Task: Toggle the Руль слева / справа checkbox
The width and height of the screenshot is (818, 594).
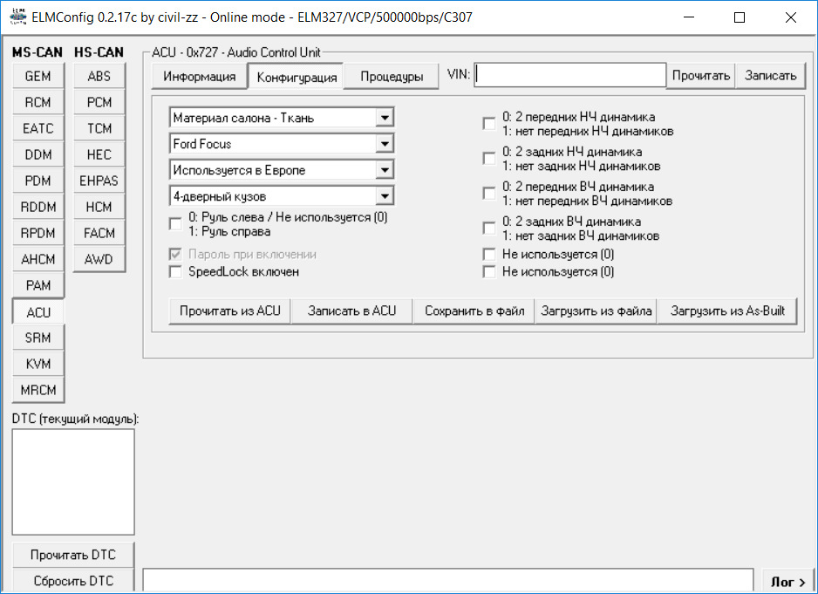Action: coord(176,224)
